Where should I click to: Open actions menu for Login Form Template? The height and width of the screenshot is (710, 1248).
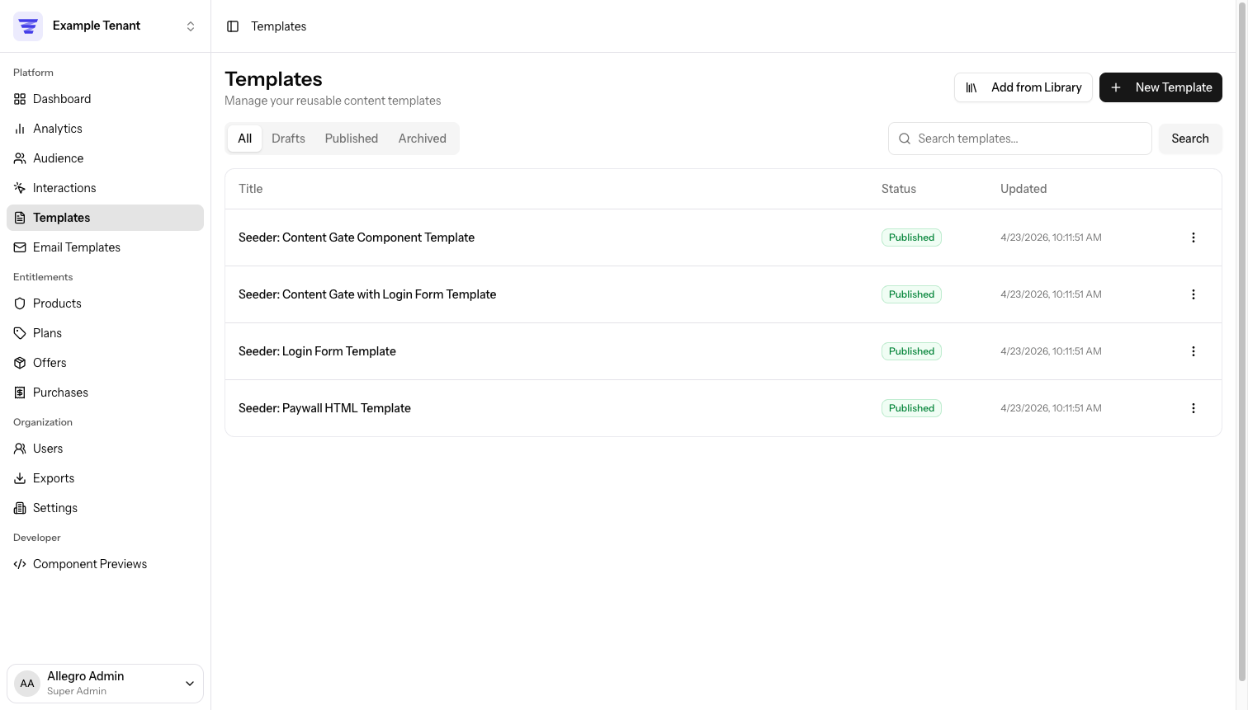click(x=1194, y=351)
